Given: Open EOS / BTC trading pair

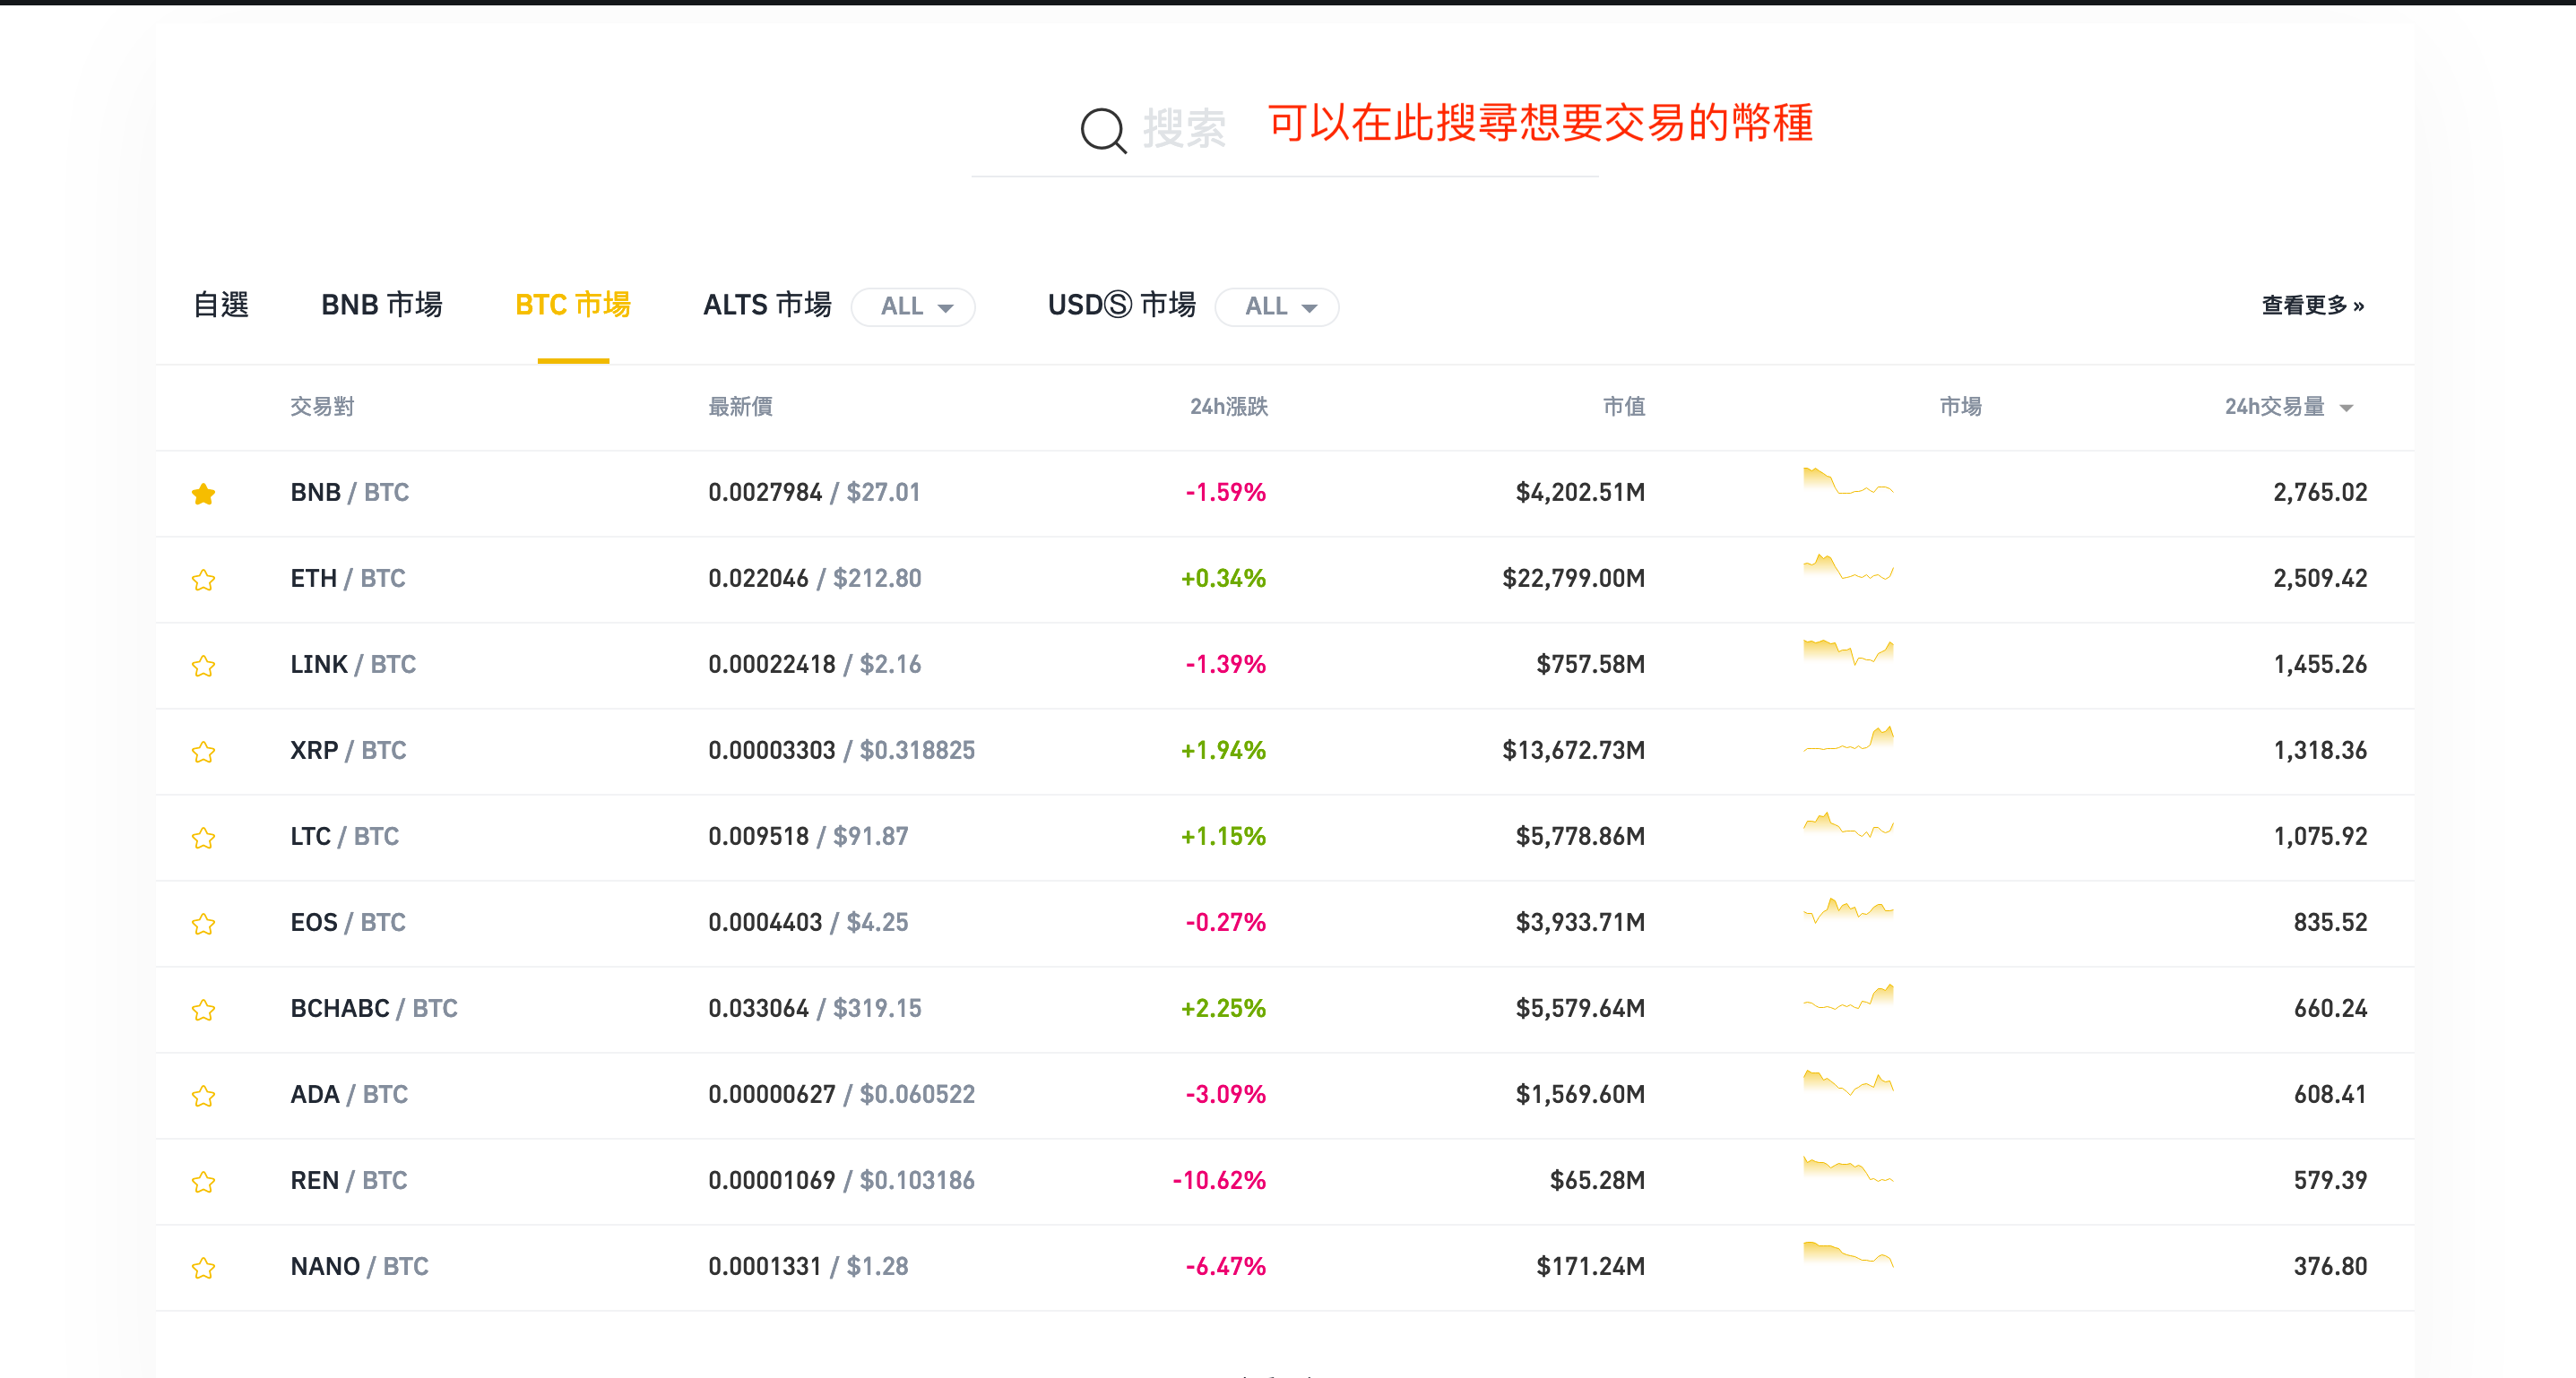Looking at the screenshot, I should pyautogui.click(x=348, y=922).
